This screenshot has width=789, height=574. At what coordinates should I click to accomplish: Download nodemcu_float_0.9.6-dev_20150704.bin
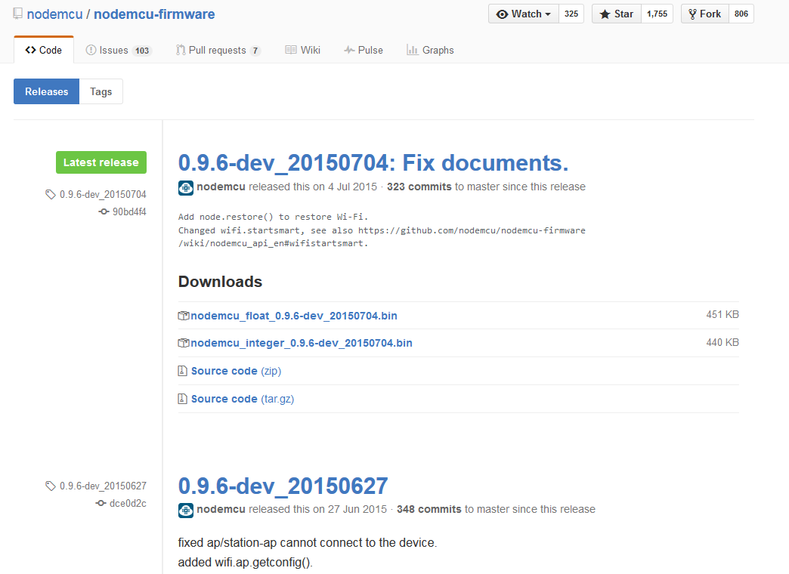[294, 316]
